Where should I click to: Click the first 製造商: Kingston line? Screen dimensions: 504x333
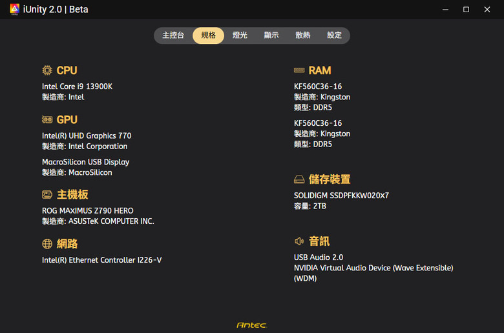322,97
